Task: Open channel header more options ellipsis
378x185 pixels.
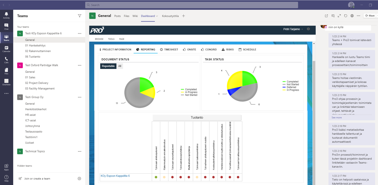Action: 358,16
